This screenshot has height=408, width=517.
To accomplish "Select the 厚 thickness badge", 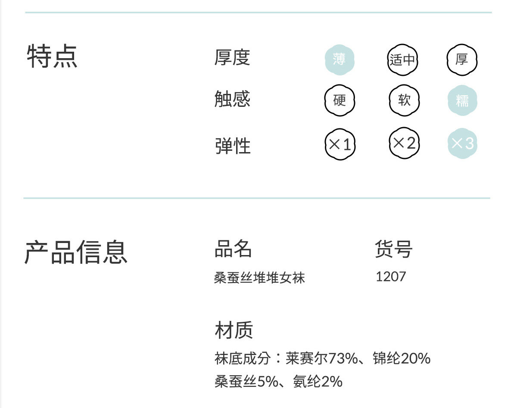I will click(x=462, y=59).
